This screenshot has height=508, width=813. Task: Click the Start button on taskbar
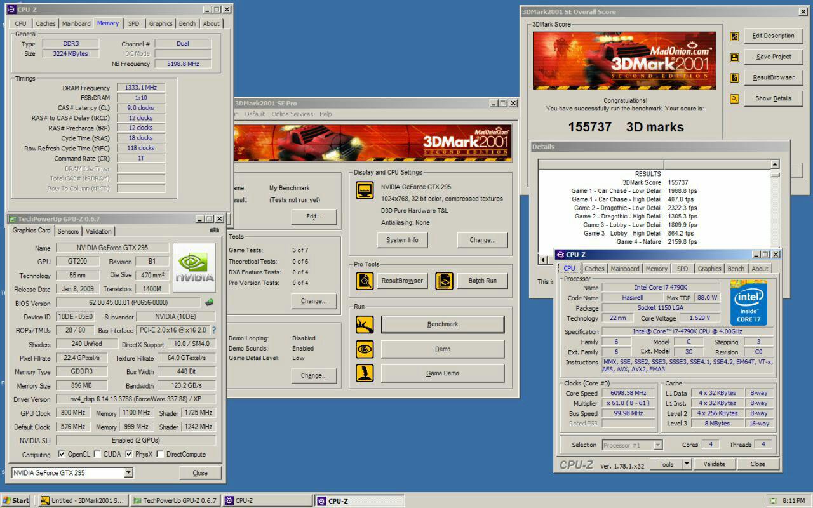pos(17,500)
